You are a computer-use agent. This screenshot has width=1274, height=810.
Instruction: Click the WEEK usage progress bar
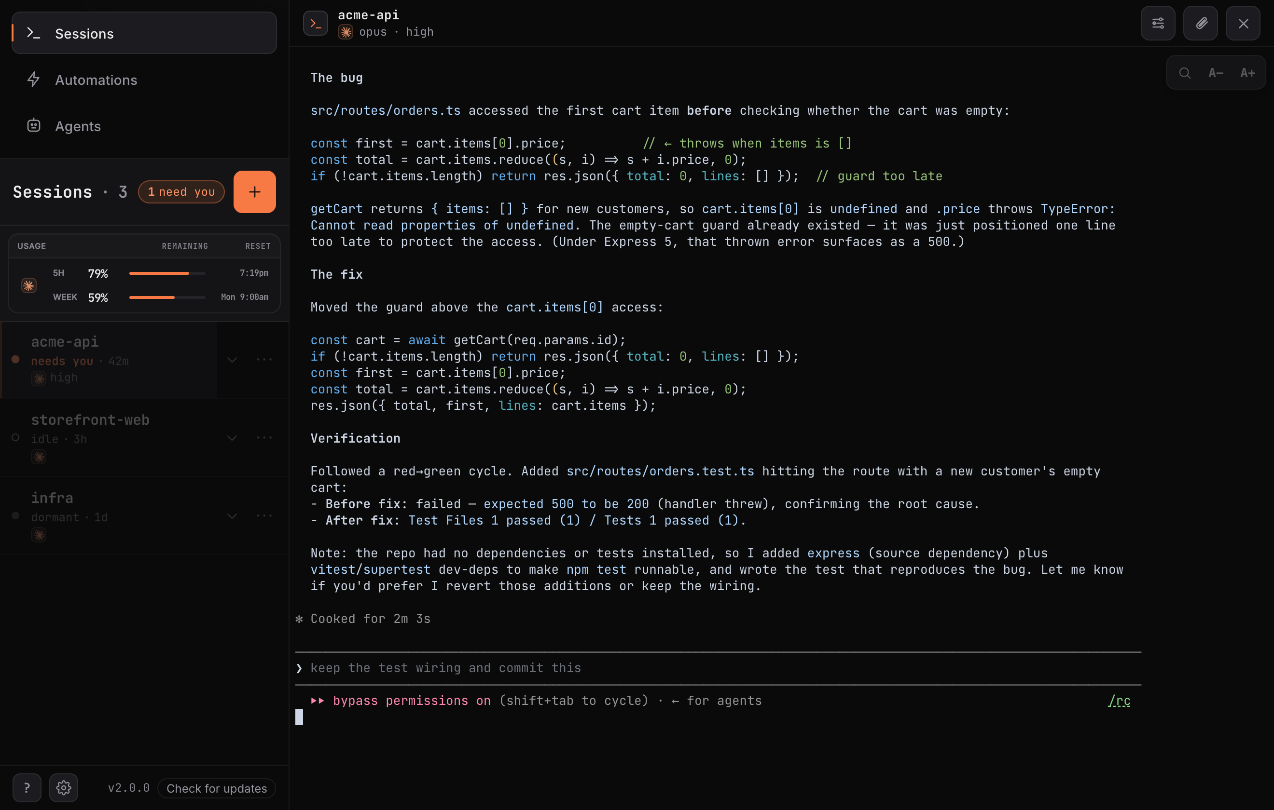167,297
